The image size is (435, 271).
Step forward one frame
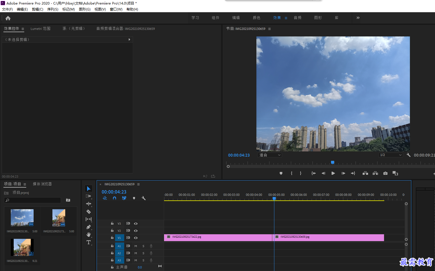pos(343,173)
